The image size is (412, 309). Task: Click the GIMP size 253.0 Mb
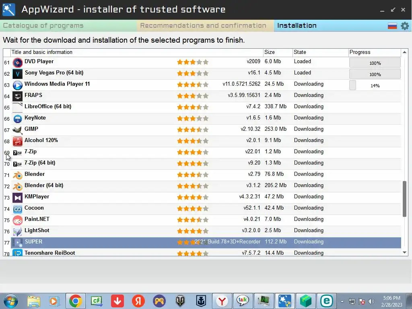coord(275,129)
